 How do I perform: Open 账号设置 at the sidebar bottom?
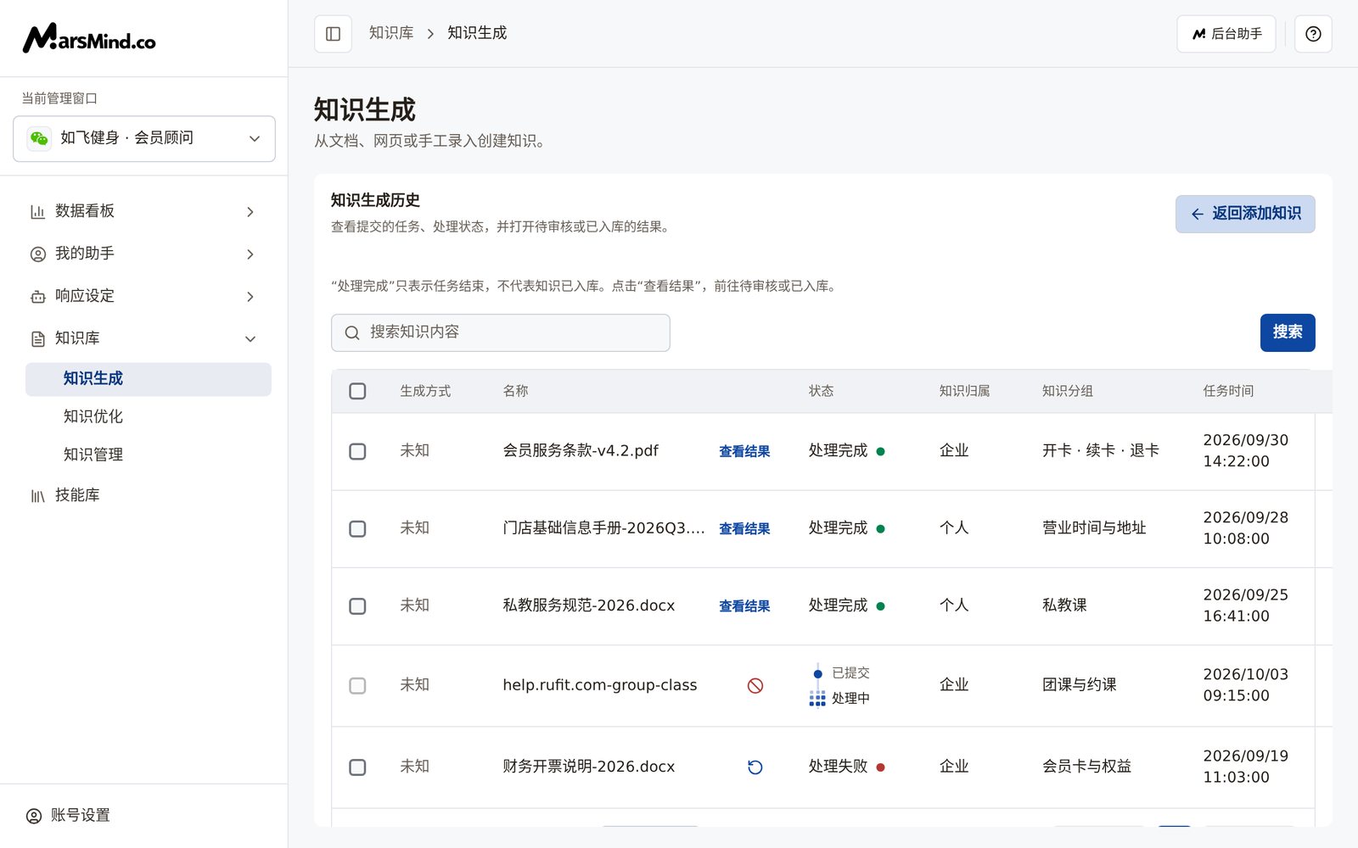point(69,816)
